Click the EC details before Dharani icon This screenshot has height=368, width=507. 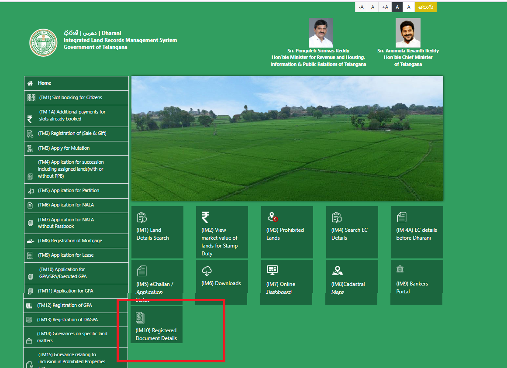point(401,217)
